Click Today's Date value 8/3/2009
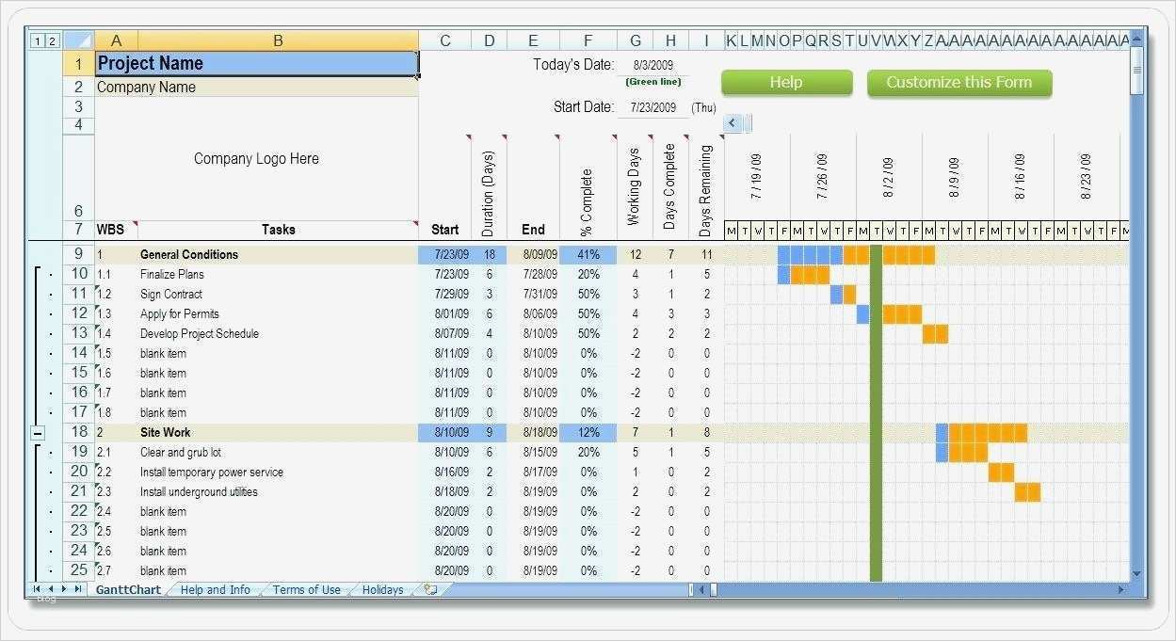The height and width of the screenshot is (641, 1176). point(652,65)
